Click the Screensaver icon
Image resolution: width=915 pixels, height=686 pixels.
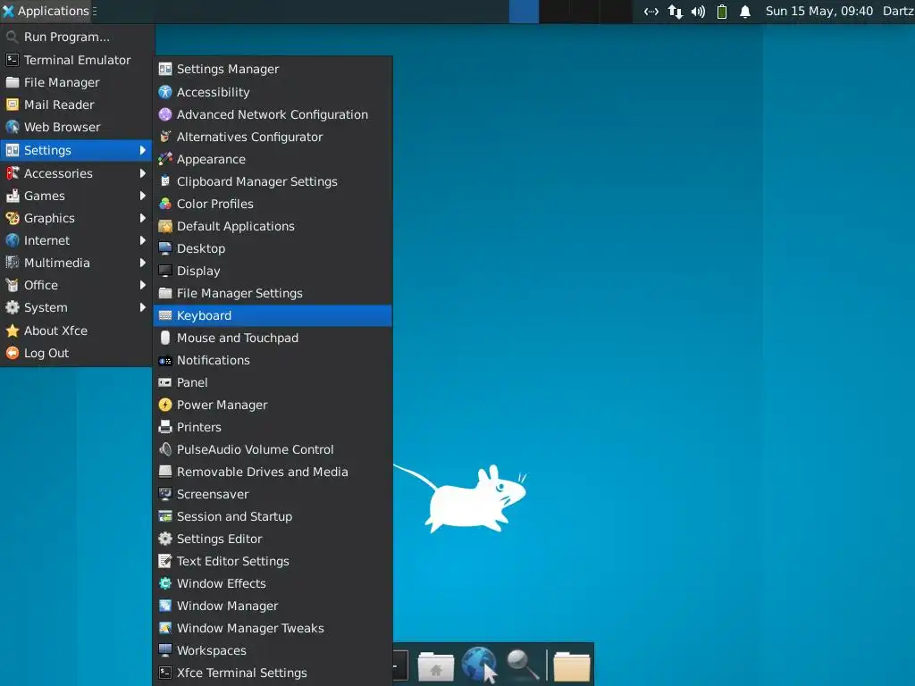point(165,494)
